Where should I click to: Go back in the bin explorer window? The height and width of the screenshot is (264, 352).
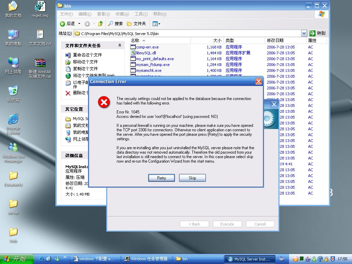click(68, 24)
